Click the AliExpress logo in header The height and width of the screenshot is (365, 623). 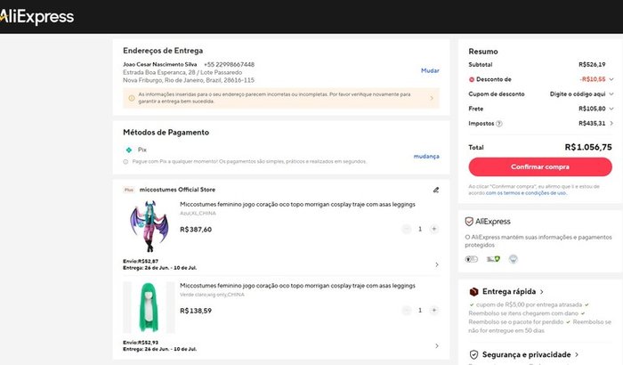[37, 16]
